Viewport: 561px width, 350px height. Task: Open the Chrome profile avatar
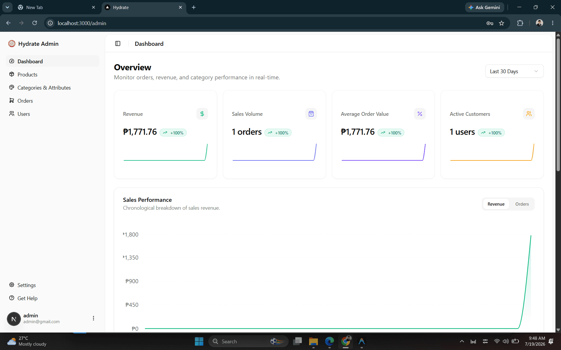click(x=539, y=23)
